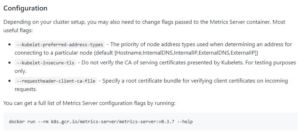Viewport: 305px width, 134px height.
Task: Click the 'You can get a full list' sentence
Action: (89, 103)
